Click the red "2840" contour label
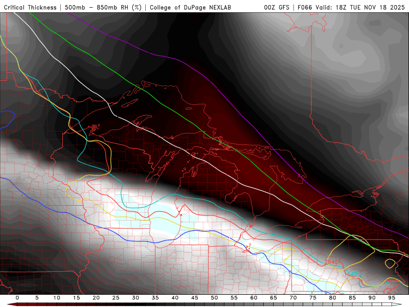The height and width of the screenshot is (307, 409). point(331,262)
